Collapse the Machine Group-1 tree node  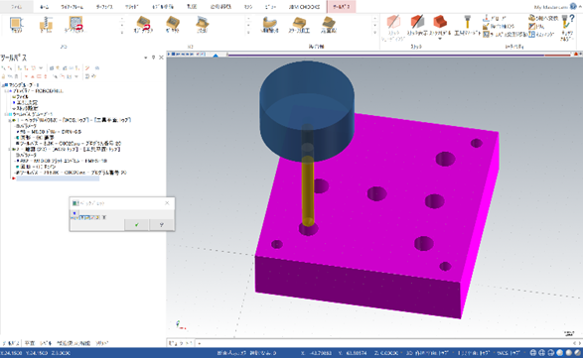point(3,85)
